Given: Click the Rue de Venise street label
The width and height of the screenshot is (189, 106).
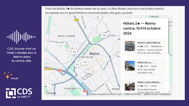Looking at the screenshot, I should tap(99, 87).
